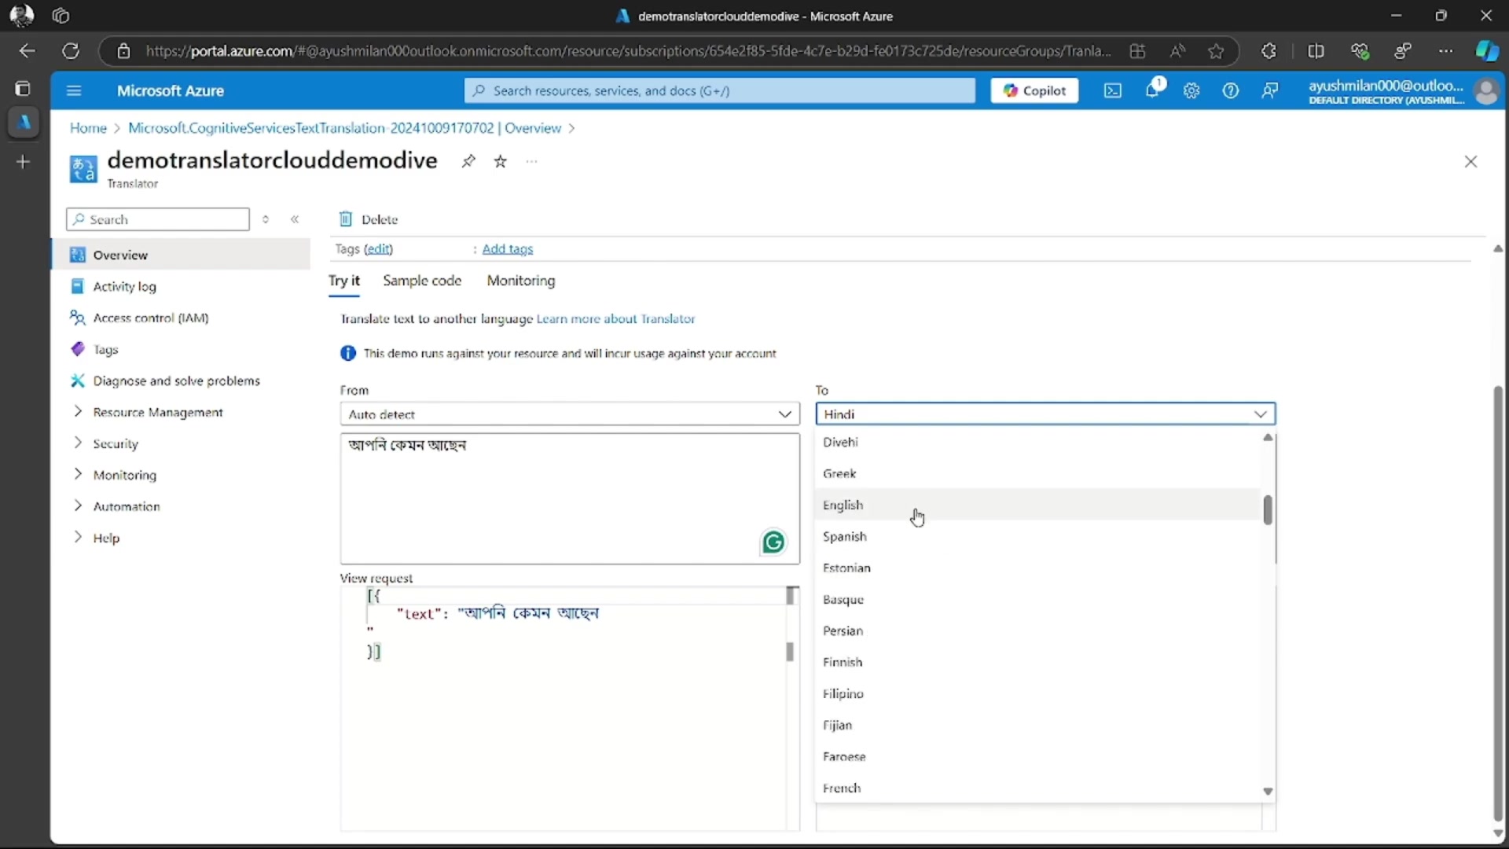Viewport: 1509px width, 849px height.
Task: Send feedback using the feedback icon
Action: (x=1270, y=90)
